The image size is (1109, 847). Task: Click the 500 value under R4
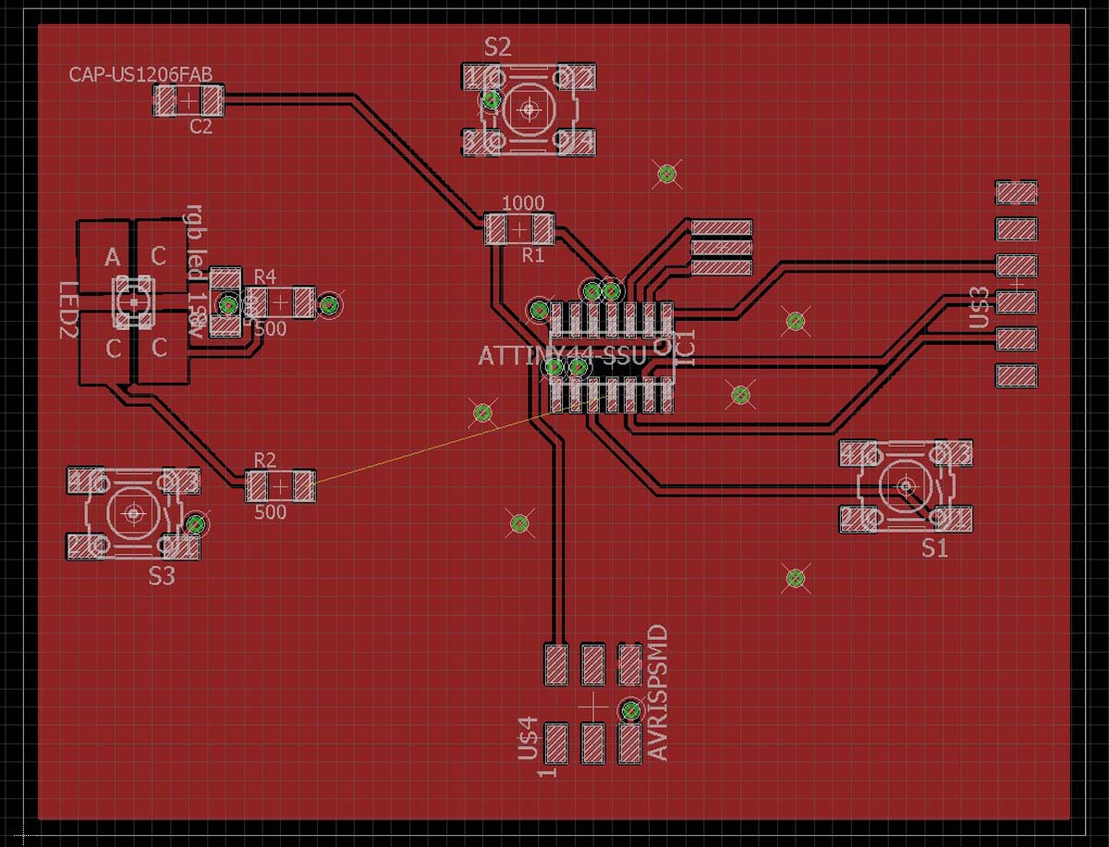270,328
